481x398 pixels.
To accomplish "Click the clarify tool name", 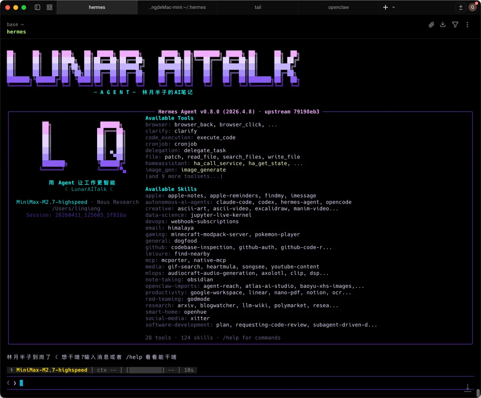I will tap(186, 131).
